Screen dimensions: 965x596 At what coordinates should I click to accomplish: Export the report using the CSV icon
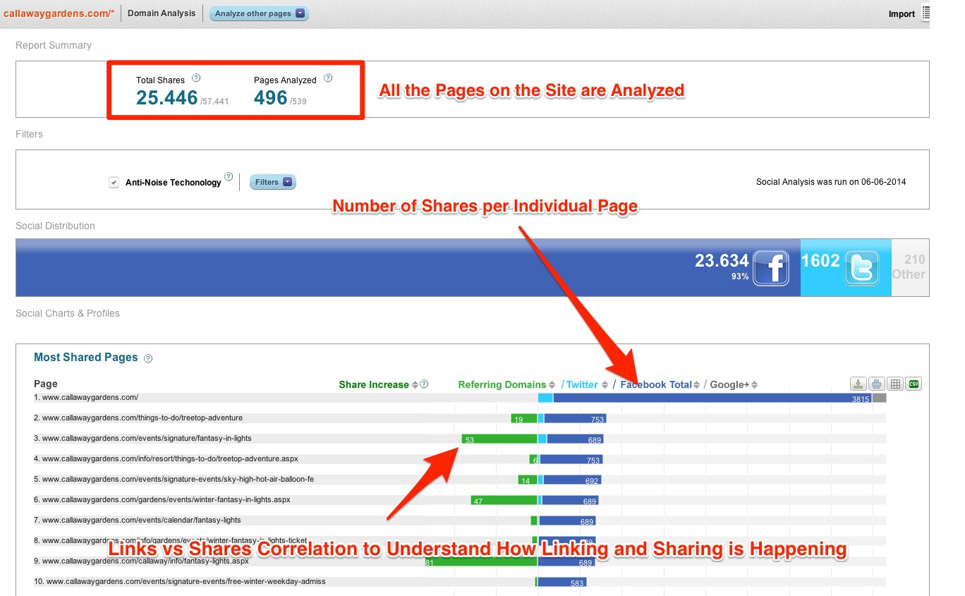coord(914,384)
